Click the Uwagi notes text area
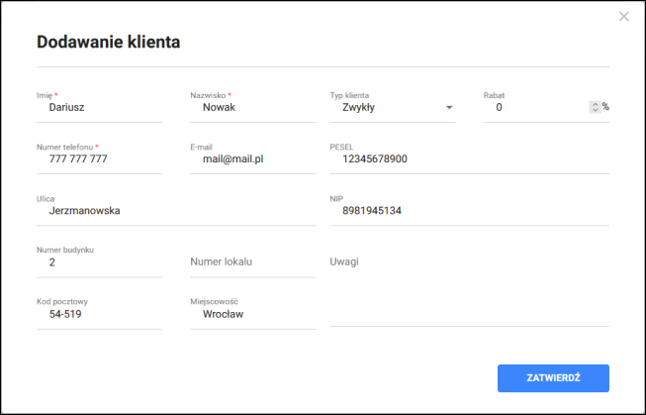The image size is (646, 415). [x=469, y=287]
